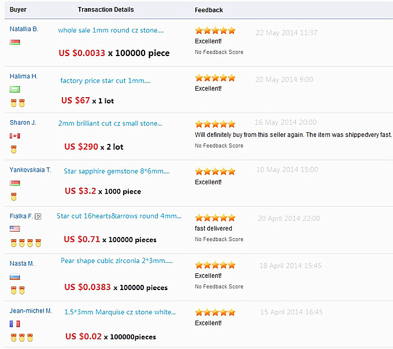Image resolution: width=393 pixels, height=349 pixels.
Task: Click price 'US $0.02 x 100000pieces'
Action: 110,336
